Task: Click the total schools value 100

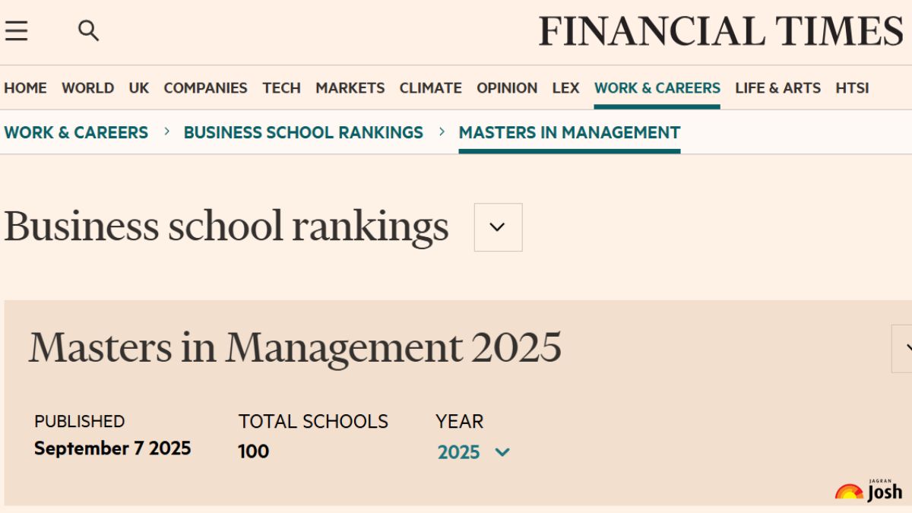Action: click(x=253, y=451)
